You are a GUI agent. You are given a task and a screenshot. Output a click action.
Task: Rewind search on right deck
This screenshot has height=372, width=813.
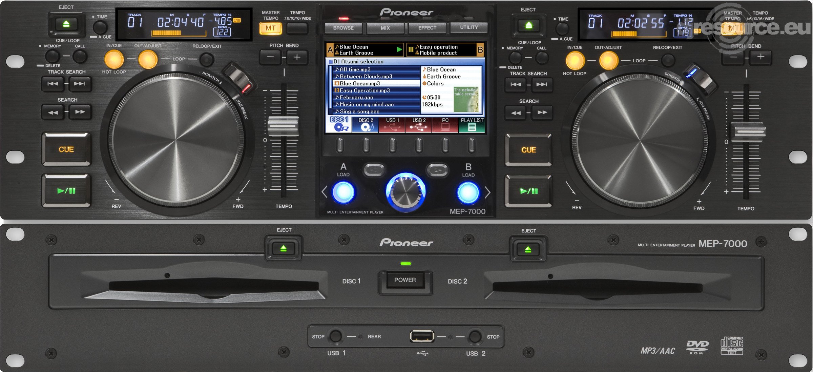pos(516,113)
